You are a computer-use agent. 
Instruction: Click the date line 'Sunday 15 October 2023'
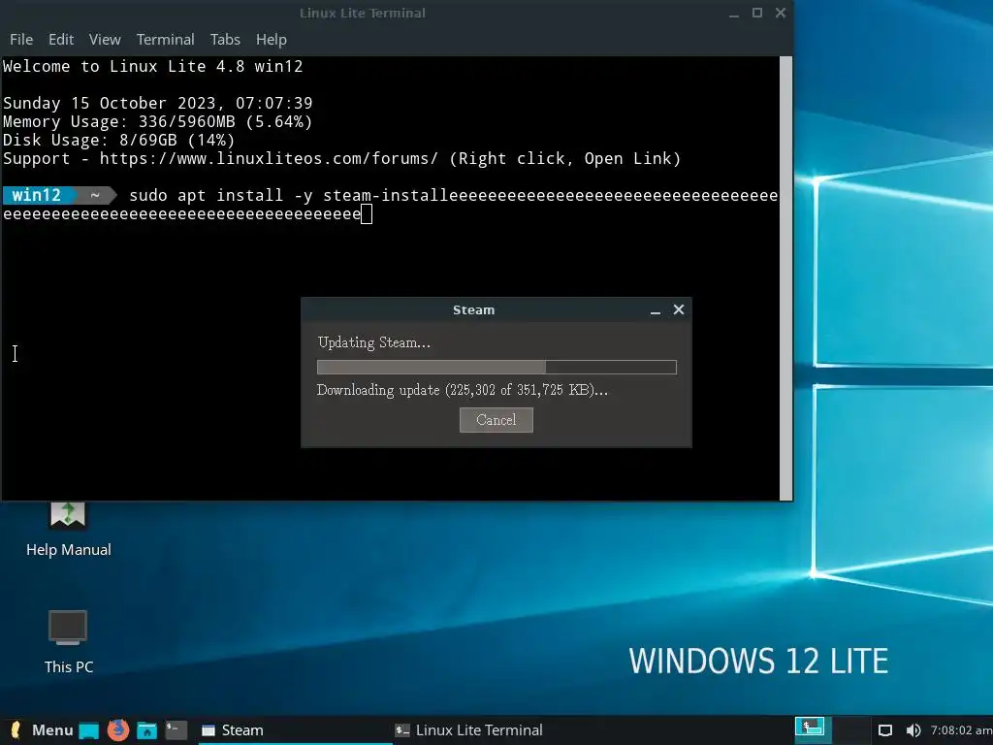point(158,103)
